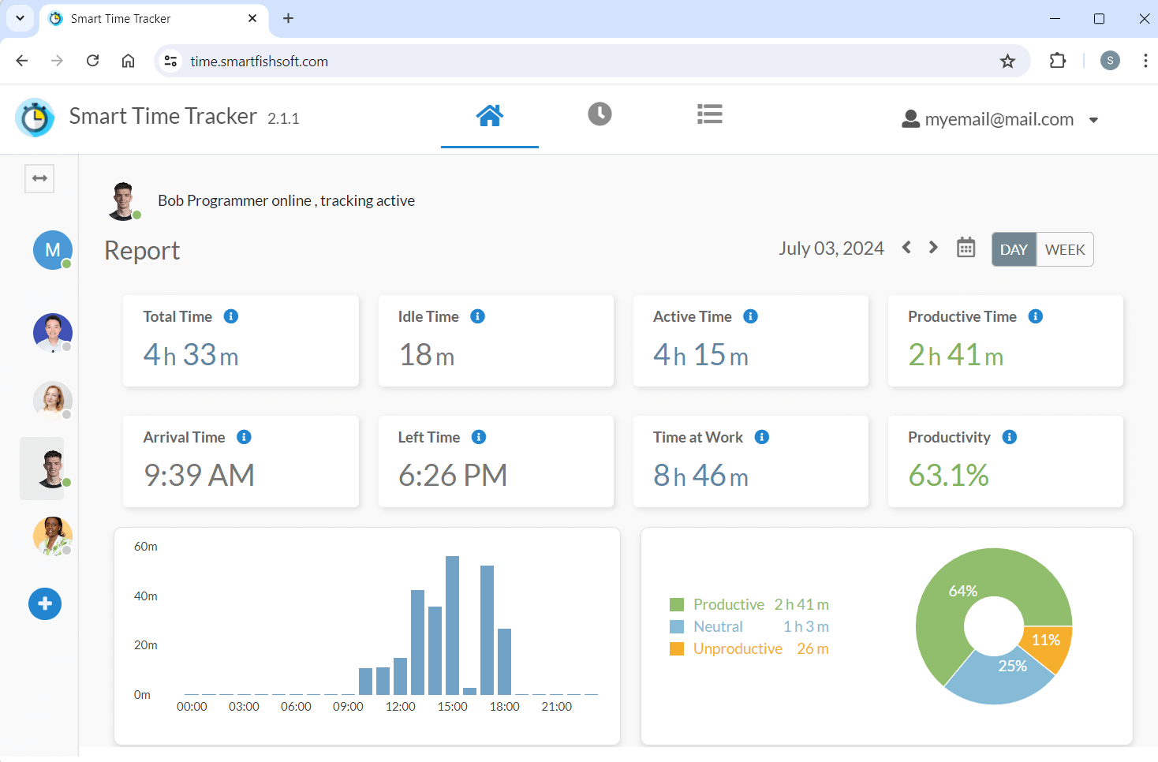Click the 6:26 PM left time value
The height and width of the screenshot is (762, 1158).
tap(453, 476)
